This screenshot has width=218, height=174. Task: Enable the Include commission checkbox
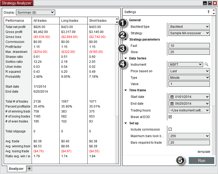(170, 129)
